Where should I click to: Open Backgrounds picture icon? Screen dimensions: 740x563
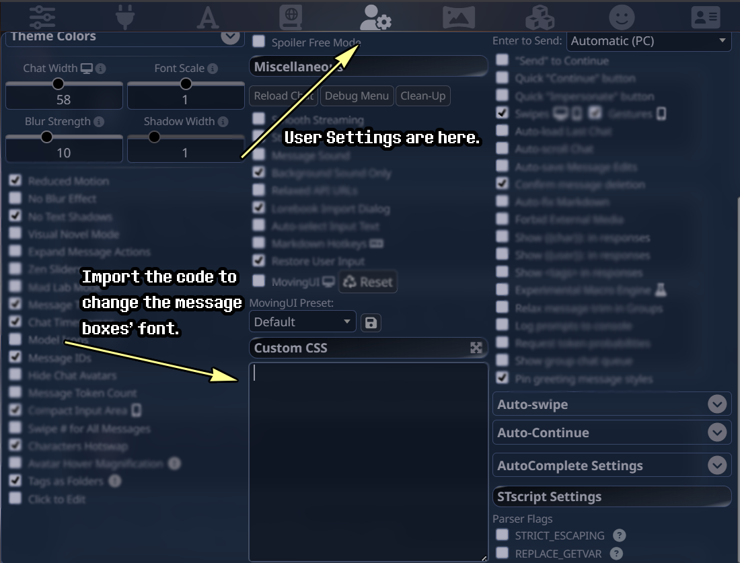pyautogui.click(x=459, y=17)
